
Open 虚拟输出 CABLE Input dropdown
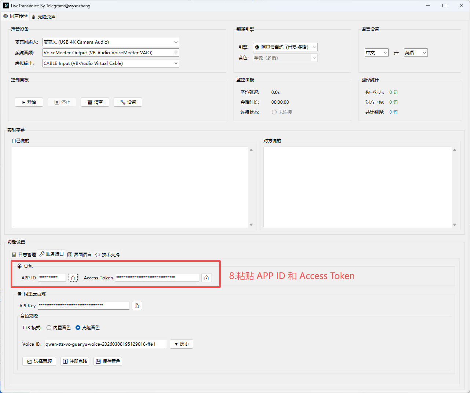(111, 63)
